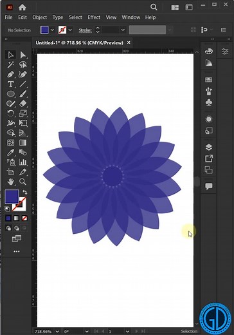
Task: Select the Rotate tool
Action: coord(10,113)
